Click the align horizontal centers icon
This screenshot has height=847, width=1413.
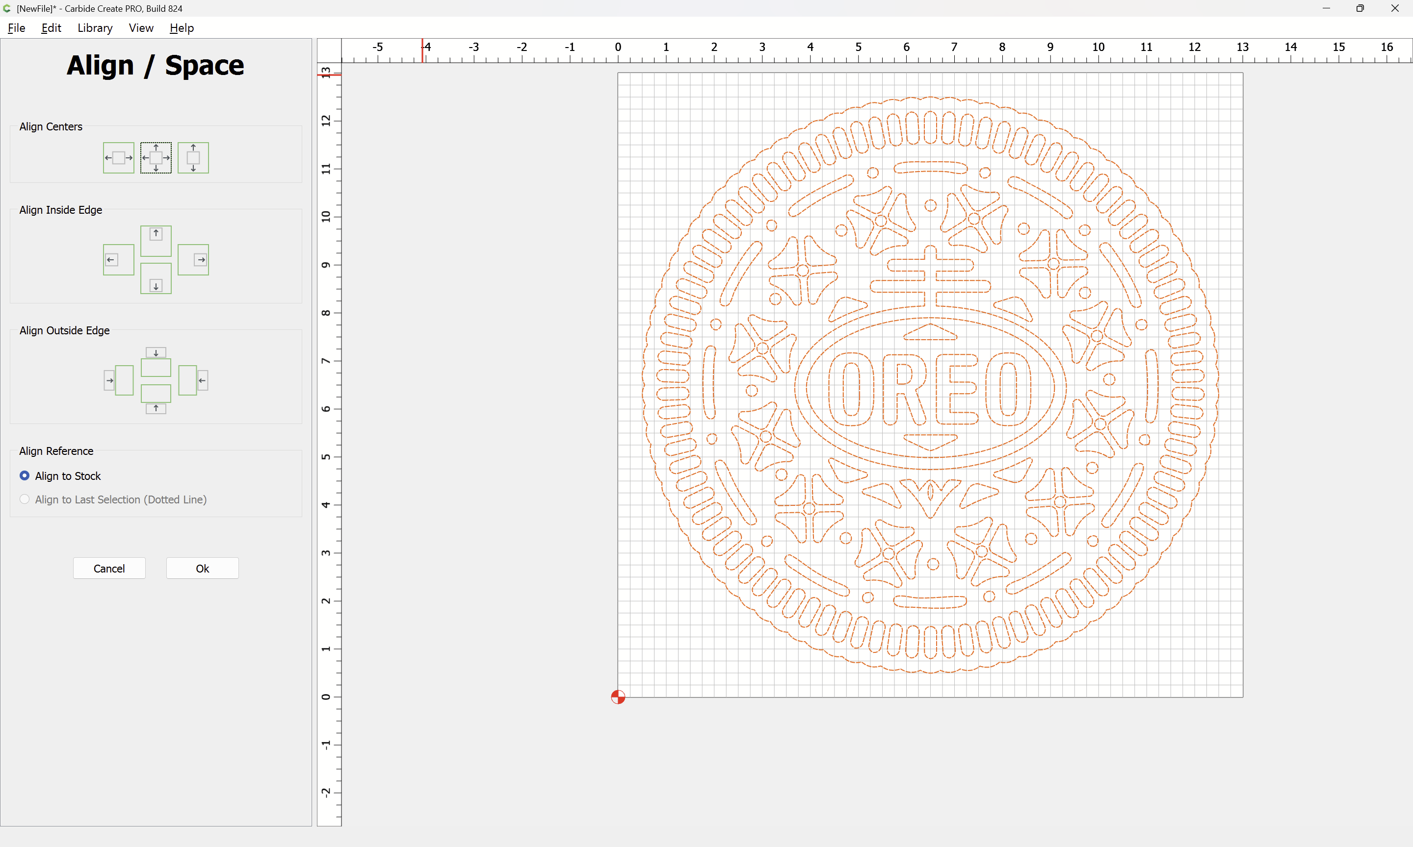click(x=118, y=157)
